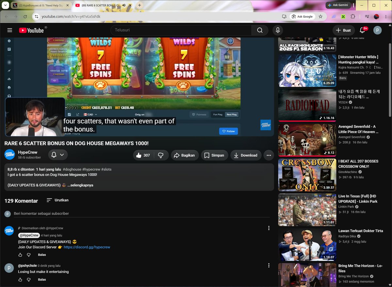Reply to HypeCrew comment with Balas
This screenshot has width=392, height=287.
[x=42, y=255]
